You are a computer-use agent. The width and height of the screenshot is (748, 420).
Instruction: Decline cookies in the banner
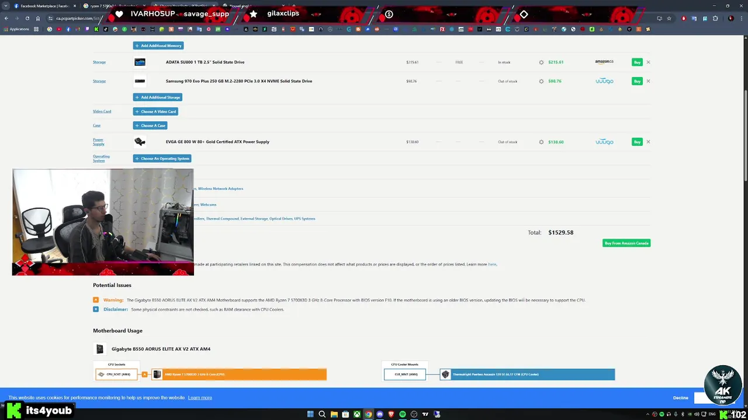680,398
